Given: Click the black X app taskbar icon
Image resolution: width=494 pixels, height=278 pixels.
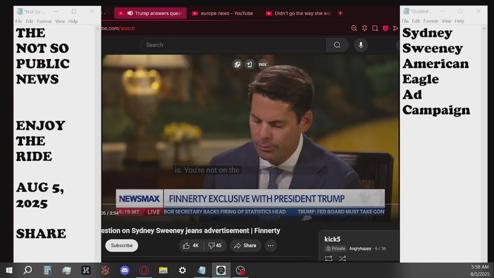Looking at the screenshot, I should coord(86,270).
